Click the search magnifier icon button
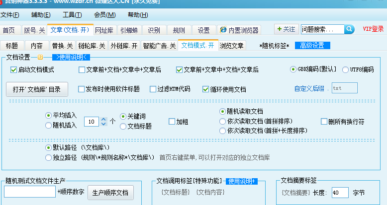This screenshot has width=387, height=205. (x=350, y=29)
